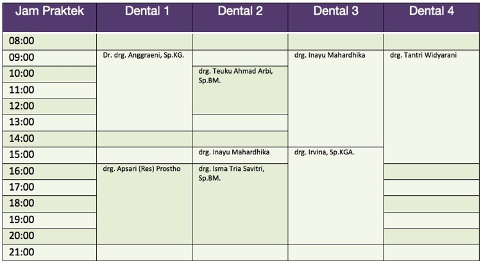The width and height of the screenshot is (483, 265).
Task: Click drg. Inayu Mahardhika in Dental 2
Action: pos(234,152)
